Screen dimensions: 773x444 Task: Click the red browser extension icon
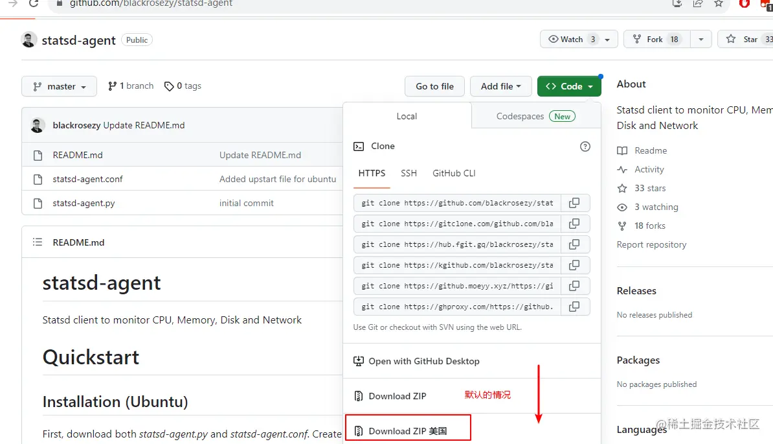745,3
